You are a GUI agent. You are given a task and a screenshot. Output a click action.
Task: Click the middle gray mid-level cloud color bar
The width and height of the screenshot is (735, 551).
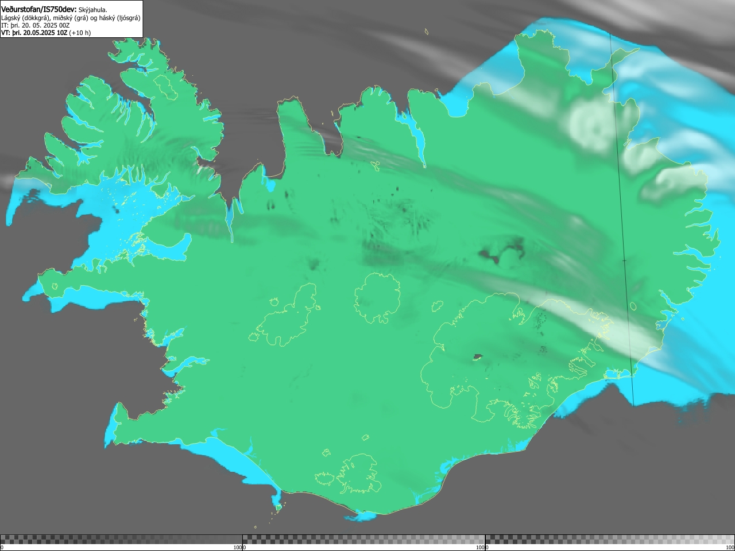[x=363, y=540]
